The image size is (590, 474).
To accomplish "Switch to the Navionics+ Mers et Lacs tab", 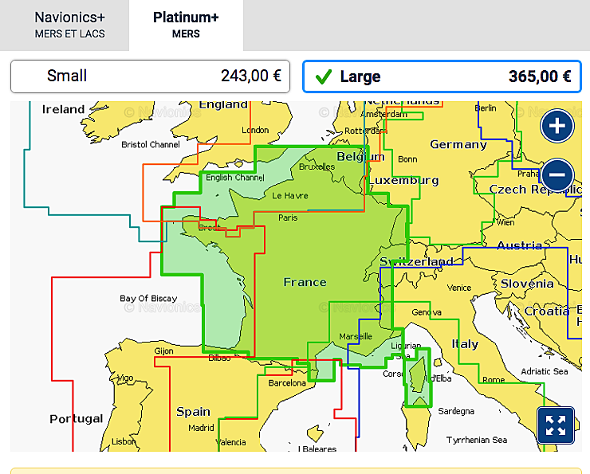I will point(69,25).
